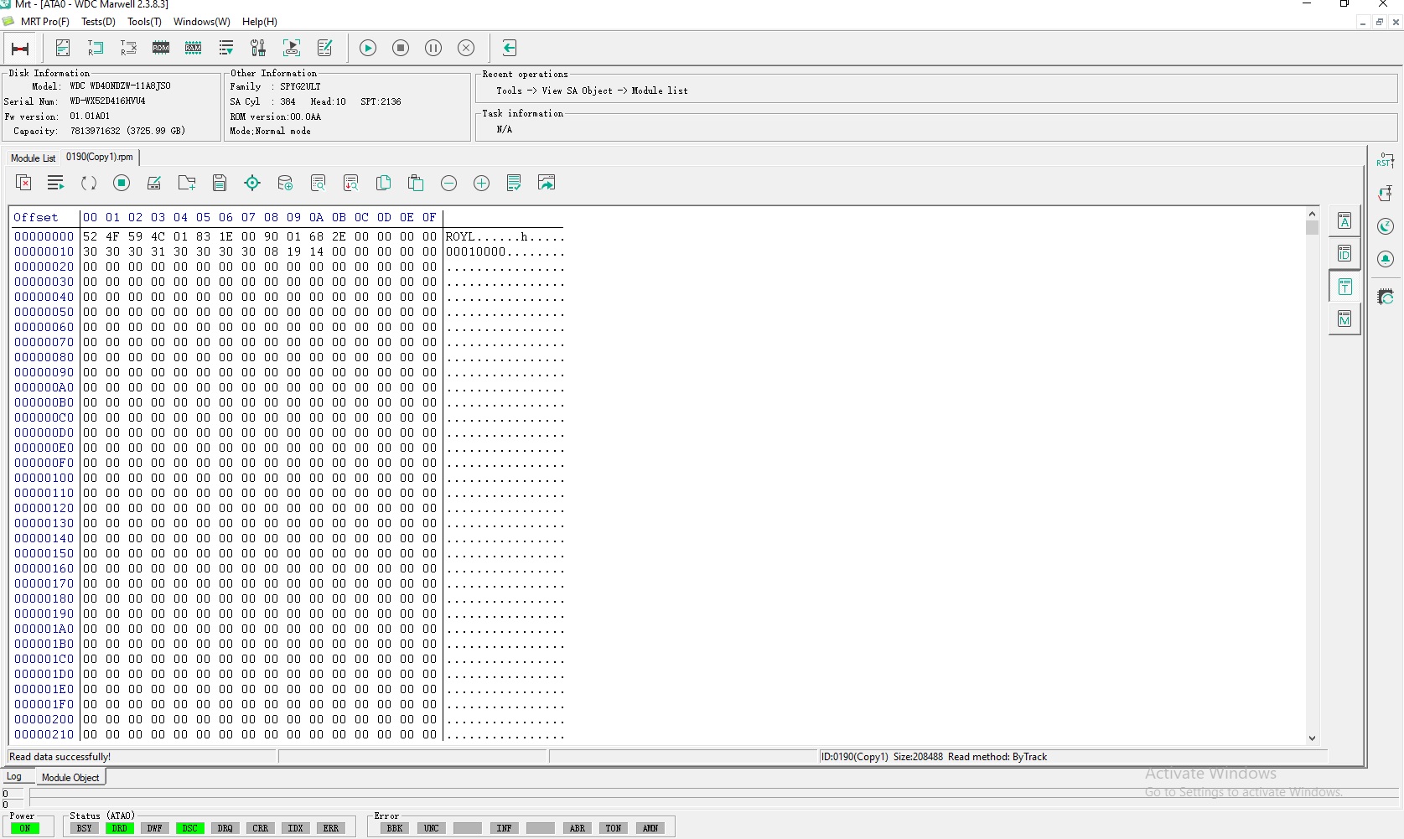This screenshot has width=1404, height=839.
Task: Click the save floppy disk icon
Action: 220,183
